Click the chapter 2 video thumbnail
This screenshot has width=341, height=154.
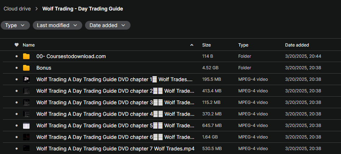pos(26,91)
